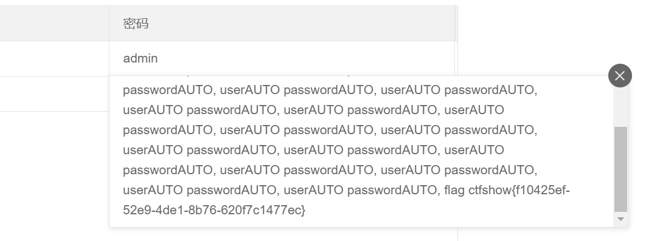Sort by the 密码 column header
Screen dimensions: 646x241
tap(136, 24)
